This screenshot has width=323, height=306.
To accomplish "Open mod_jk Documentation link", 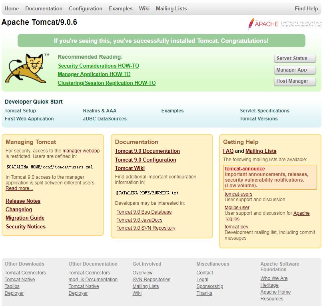I will pyautogui.click(x=93, y=280).
